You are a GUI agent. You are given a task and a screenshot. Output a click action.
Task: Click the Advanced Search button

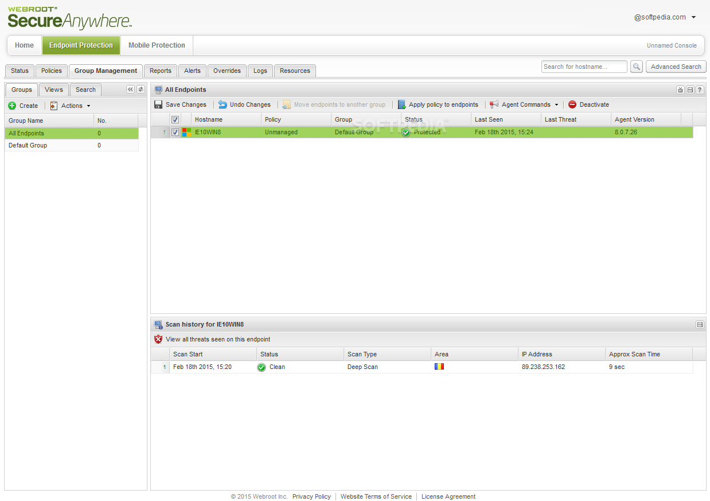pos(676,67)
